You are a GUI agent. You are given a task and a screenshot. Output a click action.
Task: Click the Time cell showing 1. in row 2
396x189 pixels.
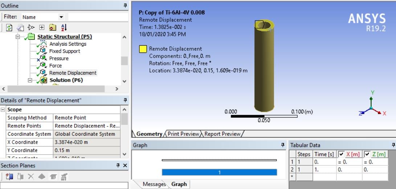[x=324, y=169]
